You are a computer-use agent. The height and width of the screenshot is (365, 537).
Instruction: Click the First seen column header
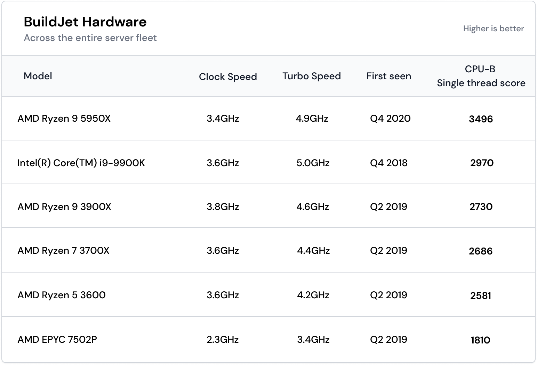coord(389,76)
